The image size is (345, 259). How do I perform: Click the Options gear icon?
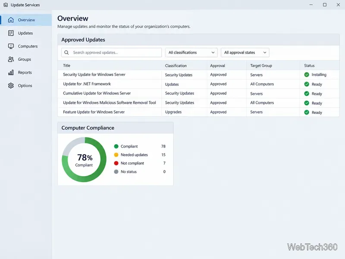point(11,85)
